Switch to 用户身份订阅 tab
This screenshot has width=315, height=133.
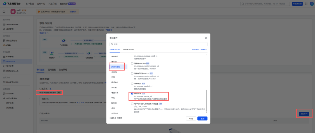(129, 49)
